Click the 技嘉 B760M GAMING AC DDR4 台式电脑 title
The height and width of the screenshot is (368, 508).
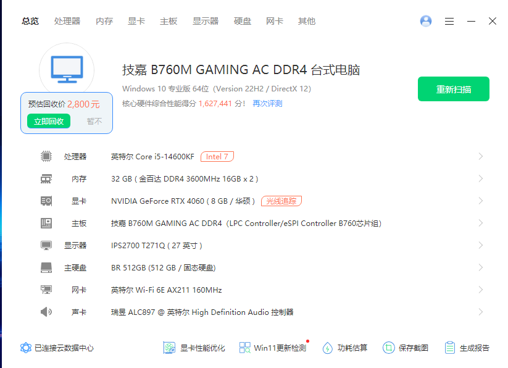coord(241,70)
